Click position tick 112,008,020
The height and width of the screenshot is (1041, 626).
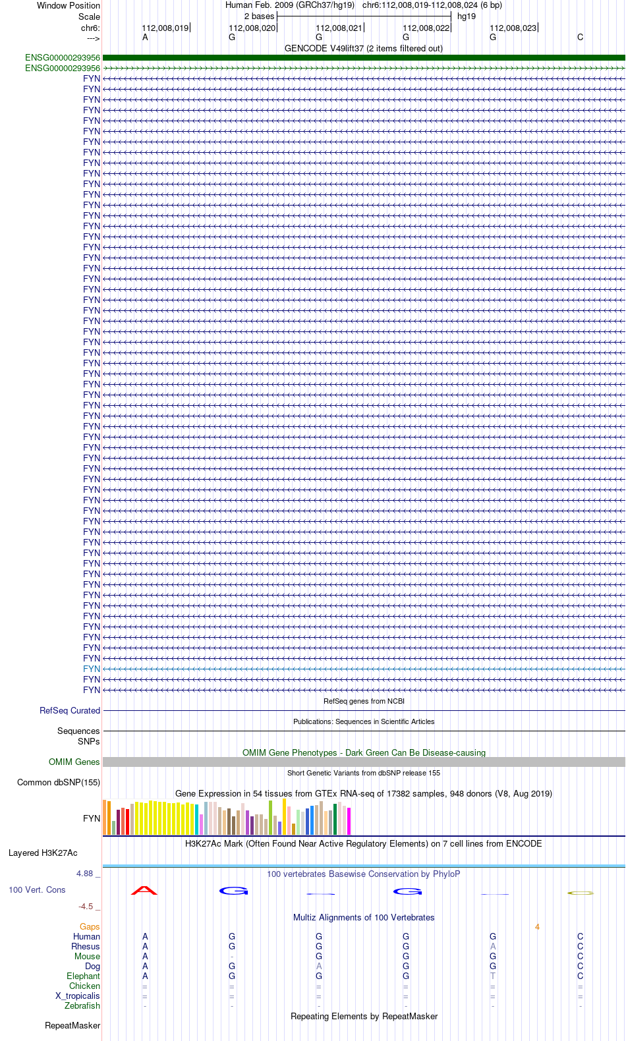(252, 28)
